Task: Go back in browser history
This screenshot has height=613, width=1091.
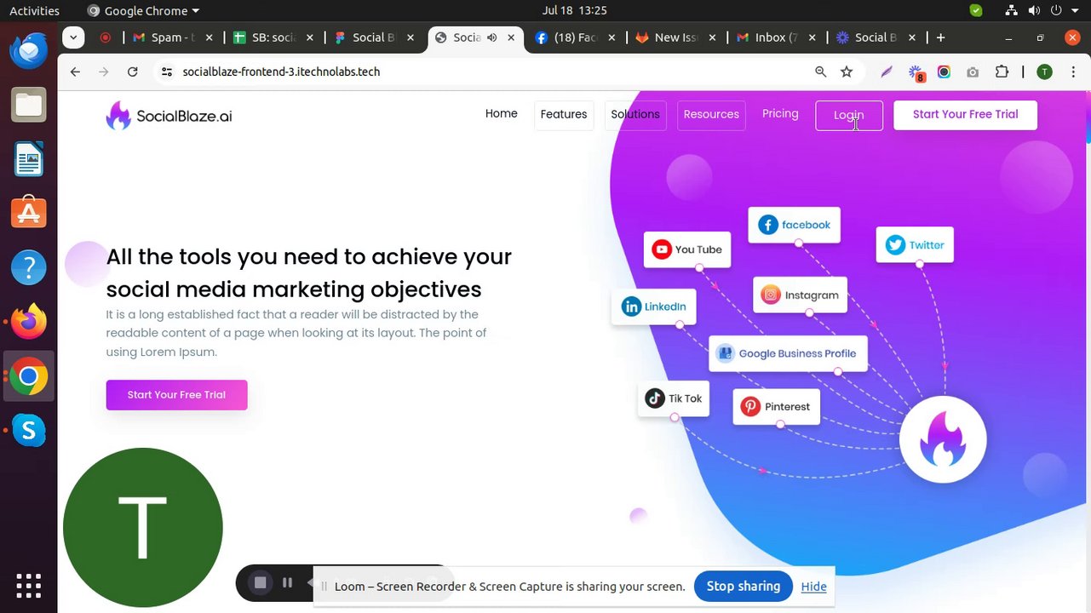Action: point(75,72)
